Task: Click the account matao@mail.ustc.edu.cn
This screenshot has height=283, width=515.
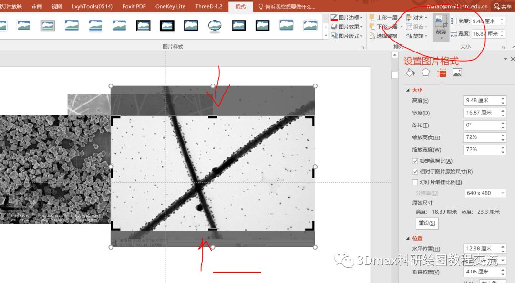Action: [457, 6]
